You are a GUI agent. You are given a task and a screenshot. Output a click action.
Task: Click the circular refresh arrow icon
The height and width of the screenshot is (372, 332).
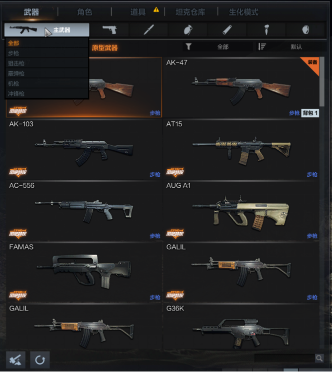pyautogui.click(x=40, y=360)
